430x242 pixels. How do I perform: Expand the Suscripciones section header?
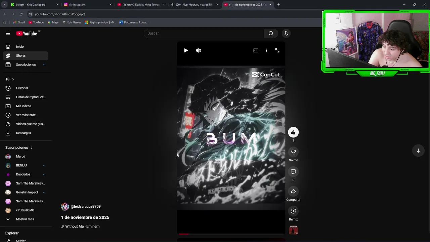click(19, 148)
